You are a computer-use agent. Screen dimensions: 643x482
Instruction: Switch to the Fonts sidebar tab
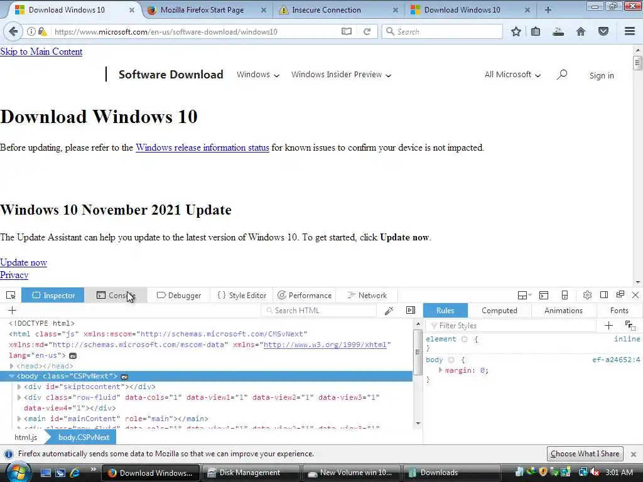point(619,310)
